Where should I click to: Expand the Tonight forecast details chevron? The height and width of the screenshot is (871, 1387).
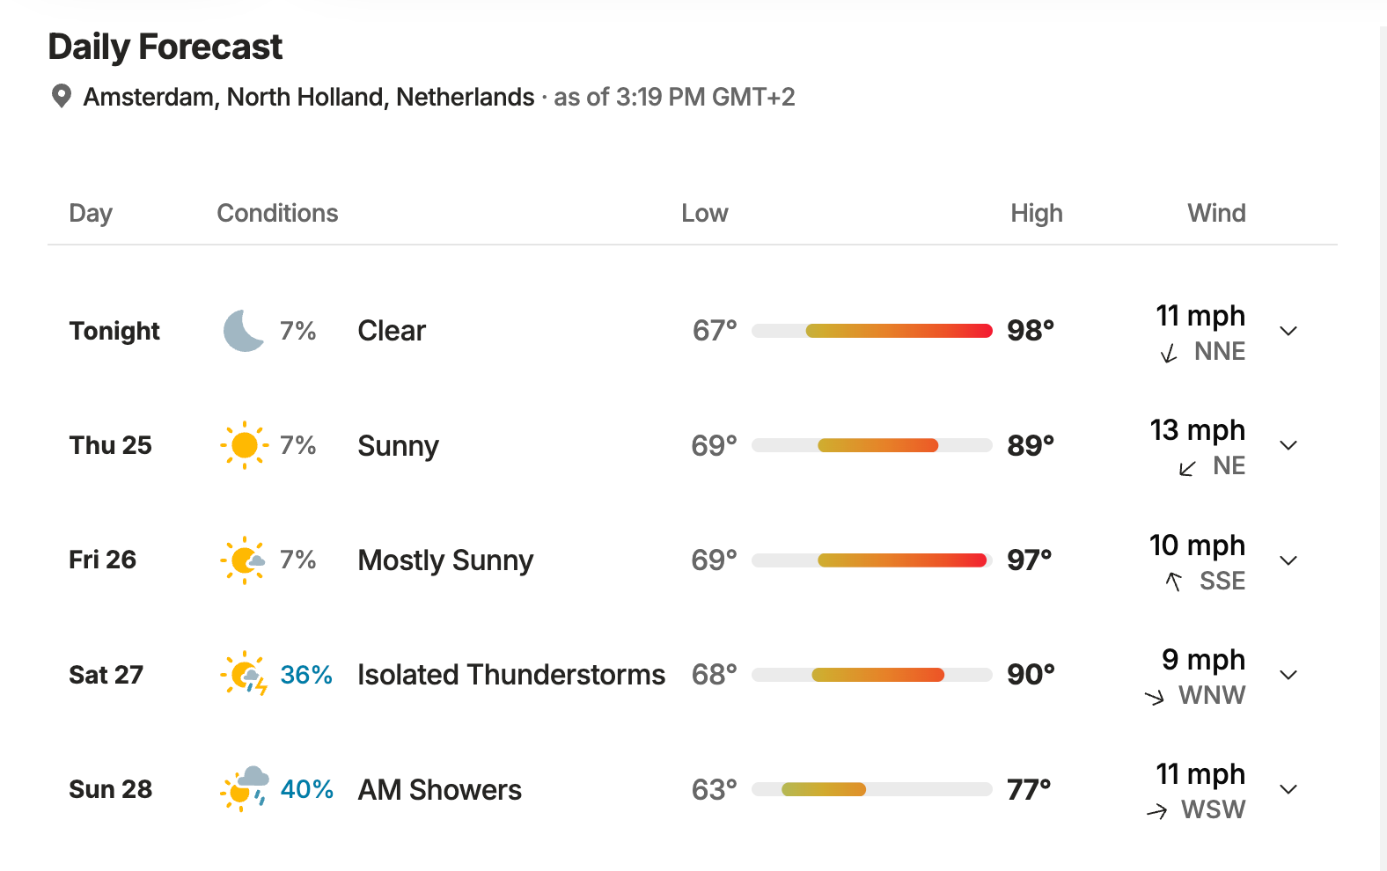(x=1288, y=331)
